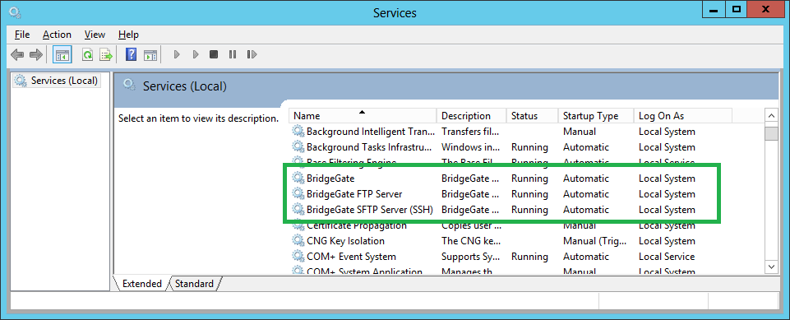
Task: Click the gear icon beside CNG Key Isolation
Action: (x=298, y=241)
